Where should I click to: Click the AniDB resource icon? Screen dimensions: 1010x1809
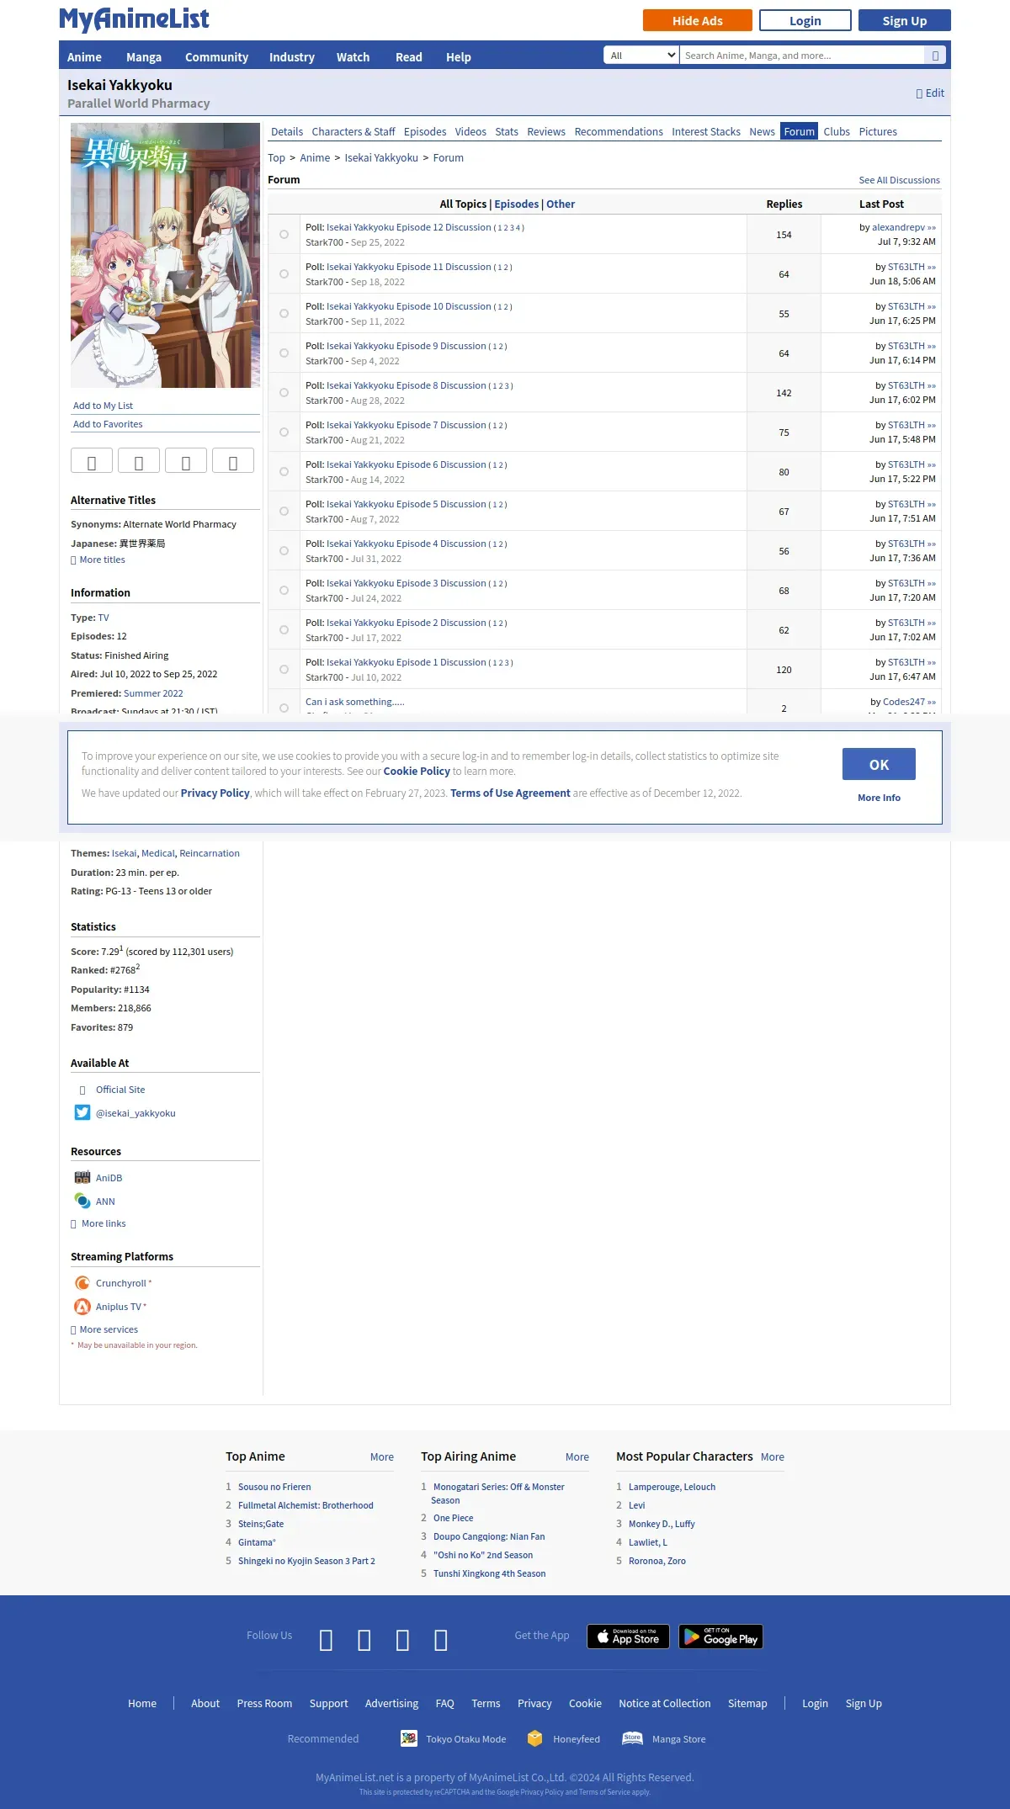coord(82,1178)
